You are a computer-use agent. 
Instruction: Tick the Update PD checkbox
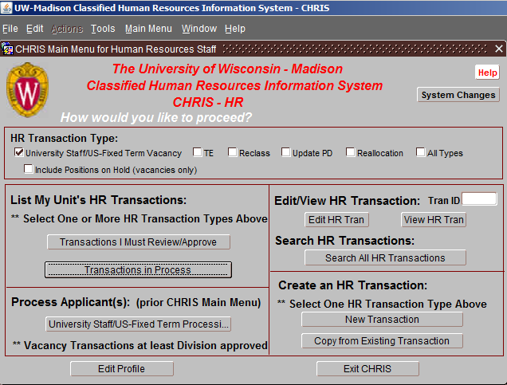pyautogui.click(x=286, y=152)
